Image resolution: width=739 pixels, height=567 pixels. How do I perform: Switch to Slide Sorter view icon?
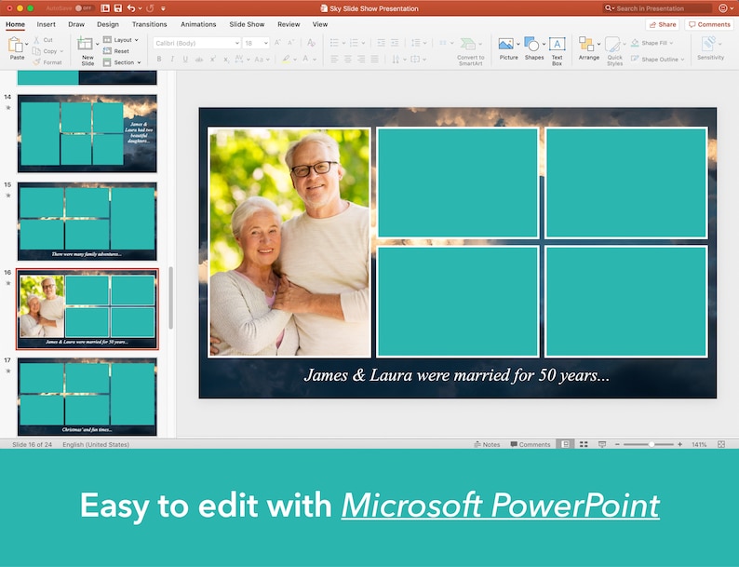pyautogui.click(x=584, y=444)
